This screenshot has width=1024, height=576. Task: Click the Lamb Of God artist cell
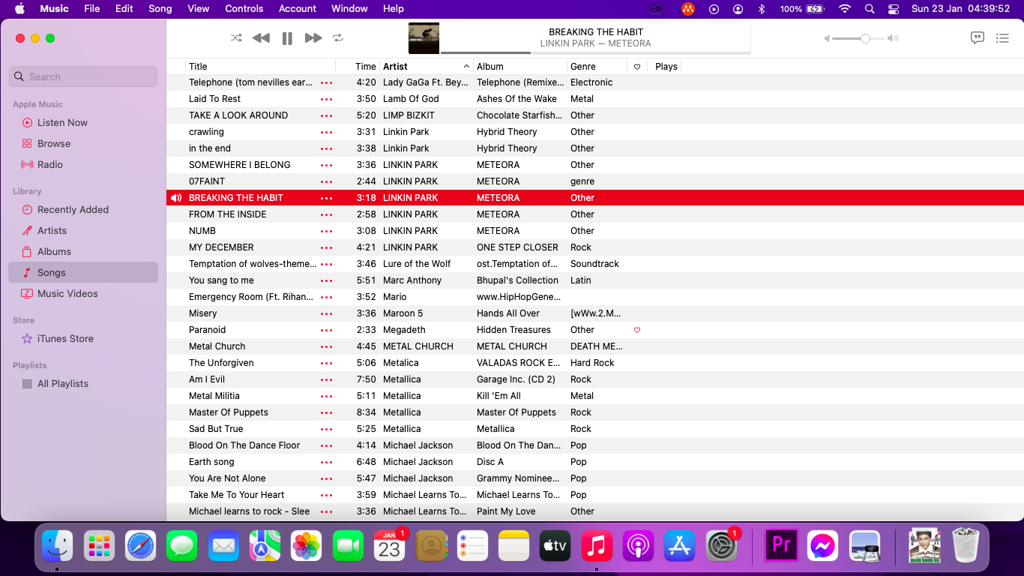[411, 99]
